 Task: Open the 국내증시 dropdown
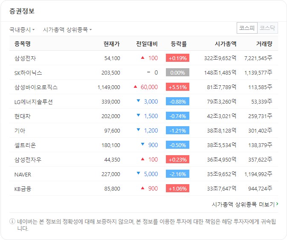tap(22, 29)
